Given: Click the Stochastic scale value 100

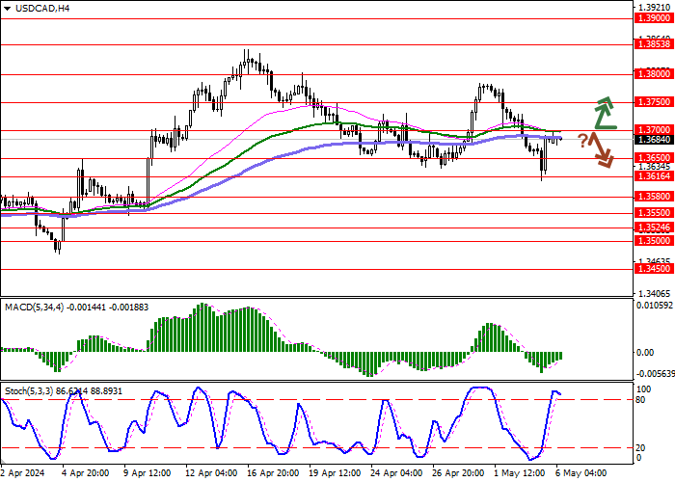Looking at the screenshot, I should coord(643,389).
